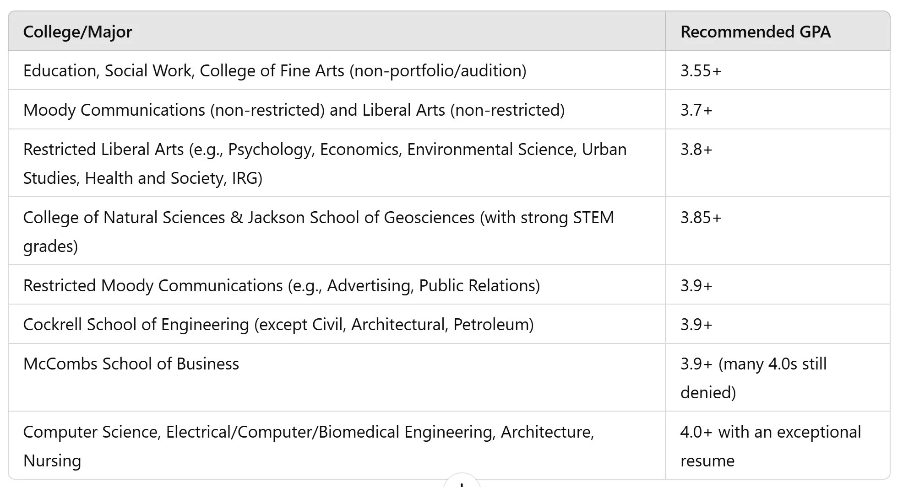Click the 3.7+ GPA cell
This screenshot has width=903, height=487.
(x=696, y=110)
